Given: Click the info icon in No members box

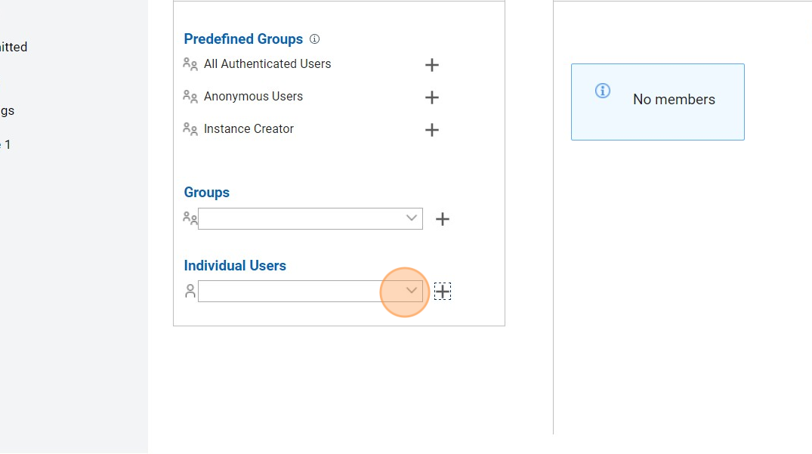Looking at the screenshot, I should [603, 91].
